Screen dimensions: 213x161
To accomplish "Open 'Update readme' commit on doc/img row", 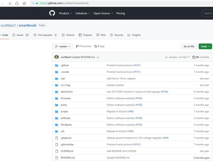I will click(x=115, y=85).
